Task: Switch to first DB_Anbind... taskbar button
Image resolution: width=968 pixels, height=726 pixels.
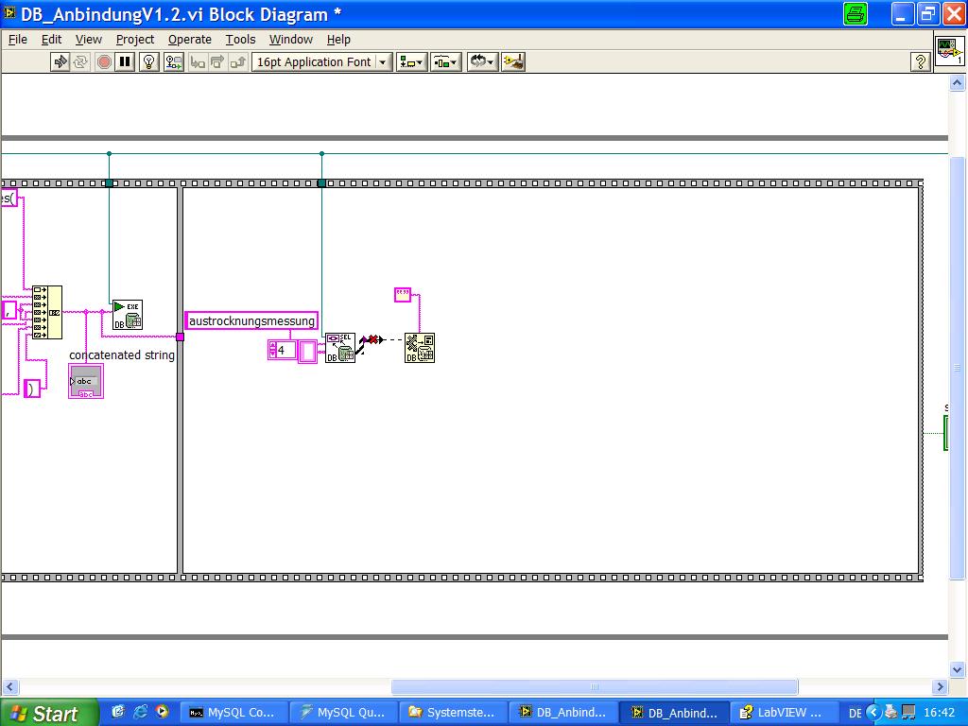Action: click(563, 713)
